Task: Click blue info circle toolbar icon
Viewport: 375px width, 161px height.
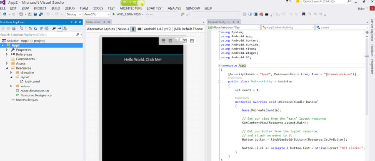Action: [250, 14]
